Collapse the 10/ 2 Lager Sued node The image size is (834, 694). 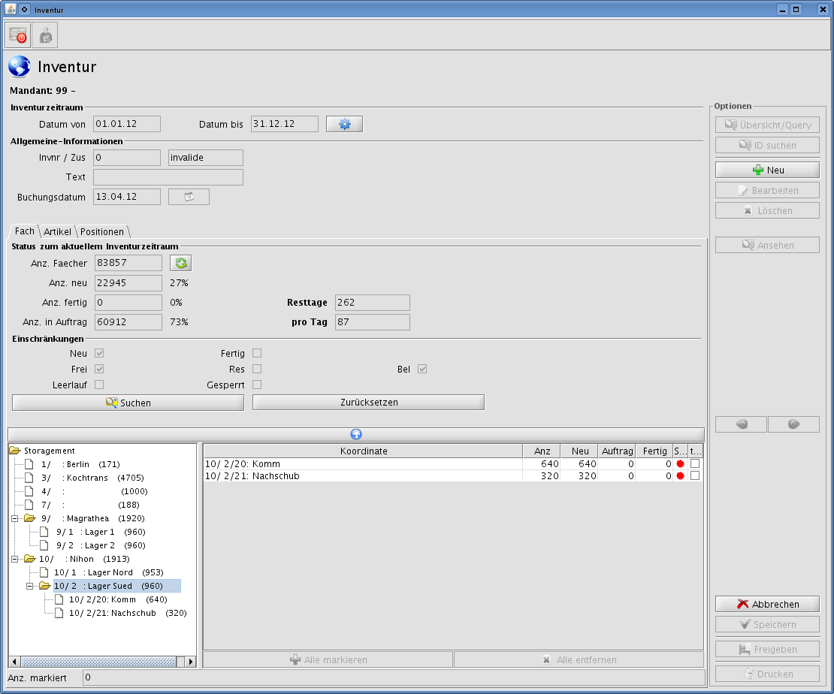pyautogui.click(x=30, y=586)
